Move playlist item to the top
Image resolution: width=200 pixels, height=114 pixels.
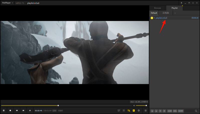pyautogui.click(x=152, y=111)
